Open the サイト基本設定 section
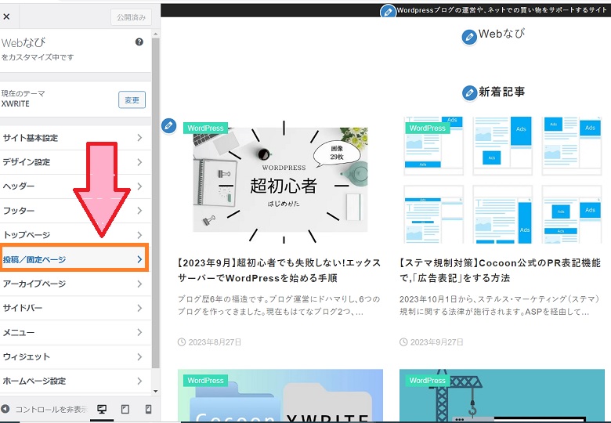 (75, 138)
